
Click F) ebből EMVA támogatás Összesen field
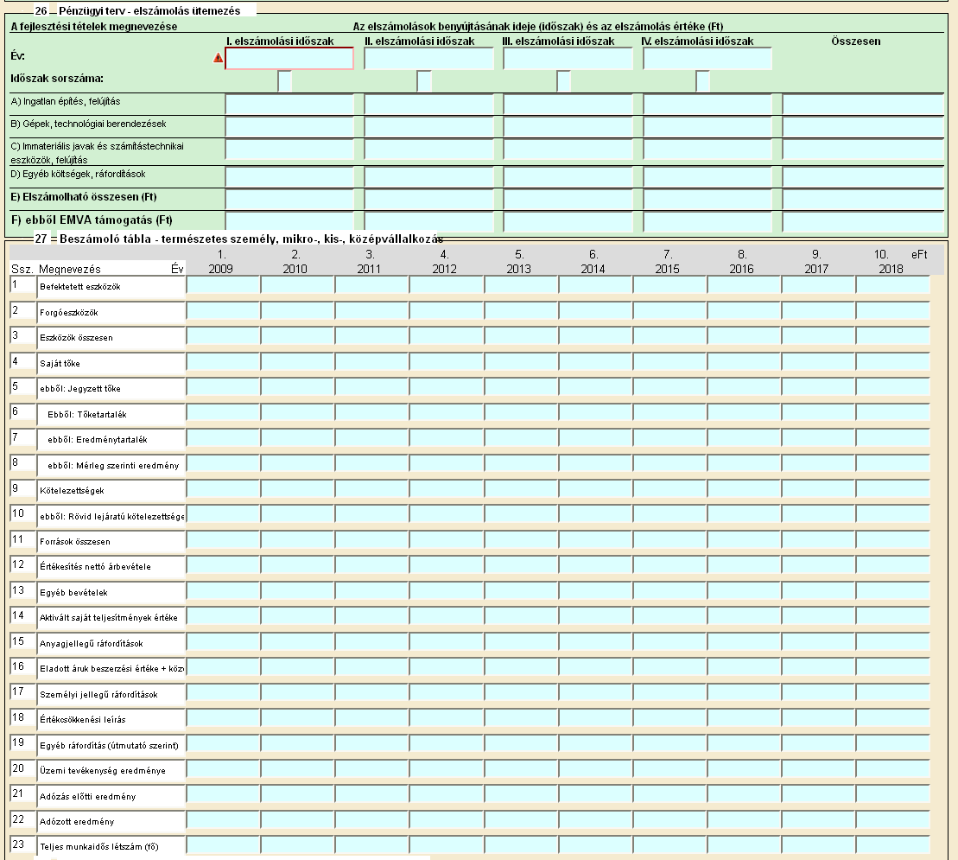[863, 222]
